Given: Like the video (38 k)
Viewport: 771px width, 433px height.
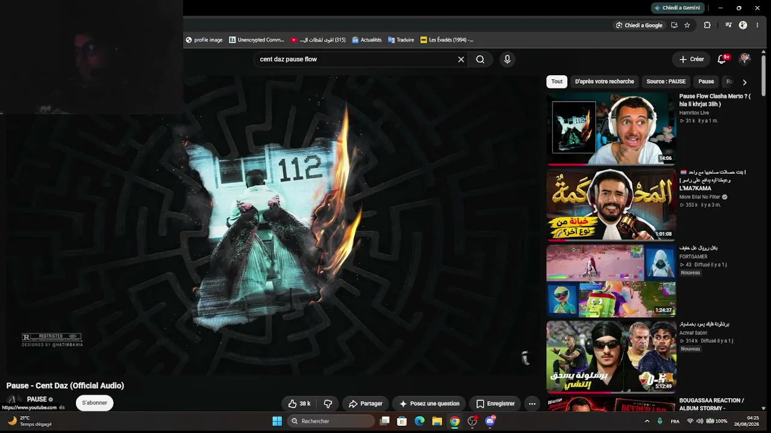Looking at the screenshot, I should (x=299, y=404).
